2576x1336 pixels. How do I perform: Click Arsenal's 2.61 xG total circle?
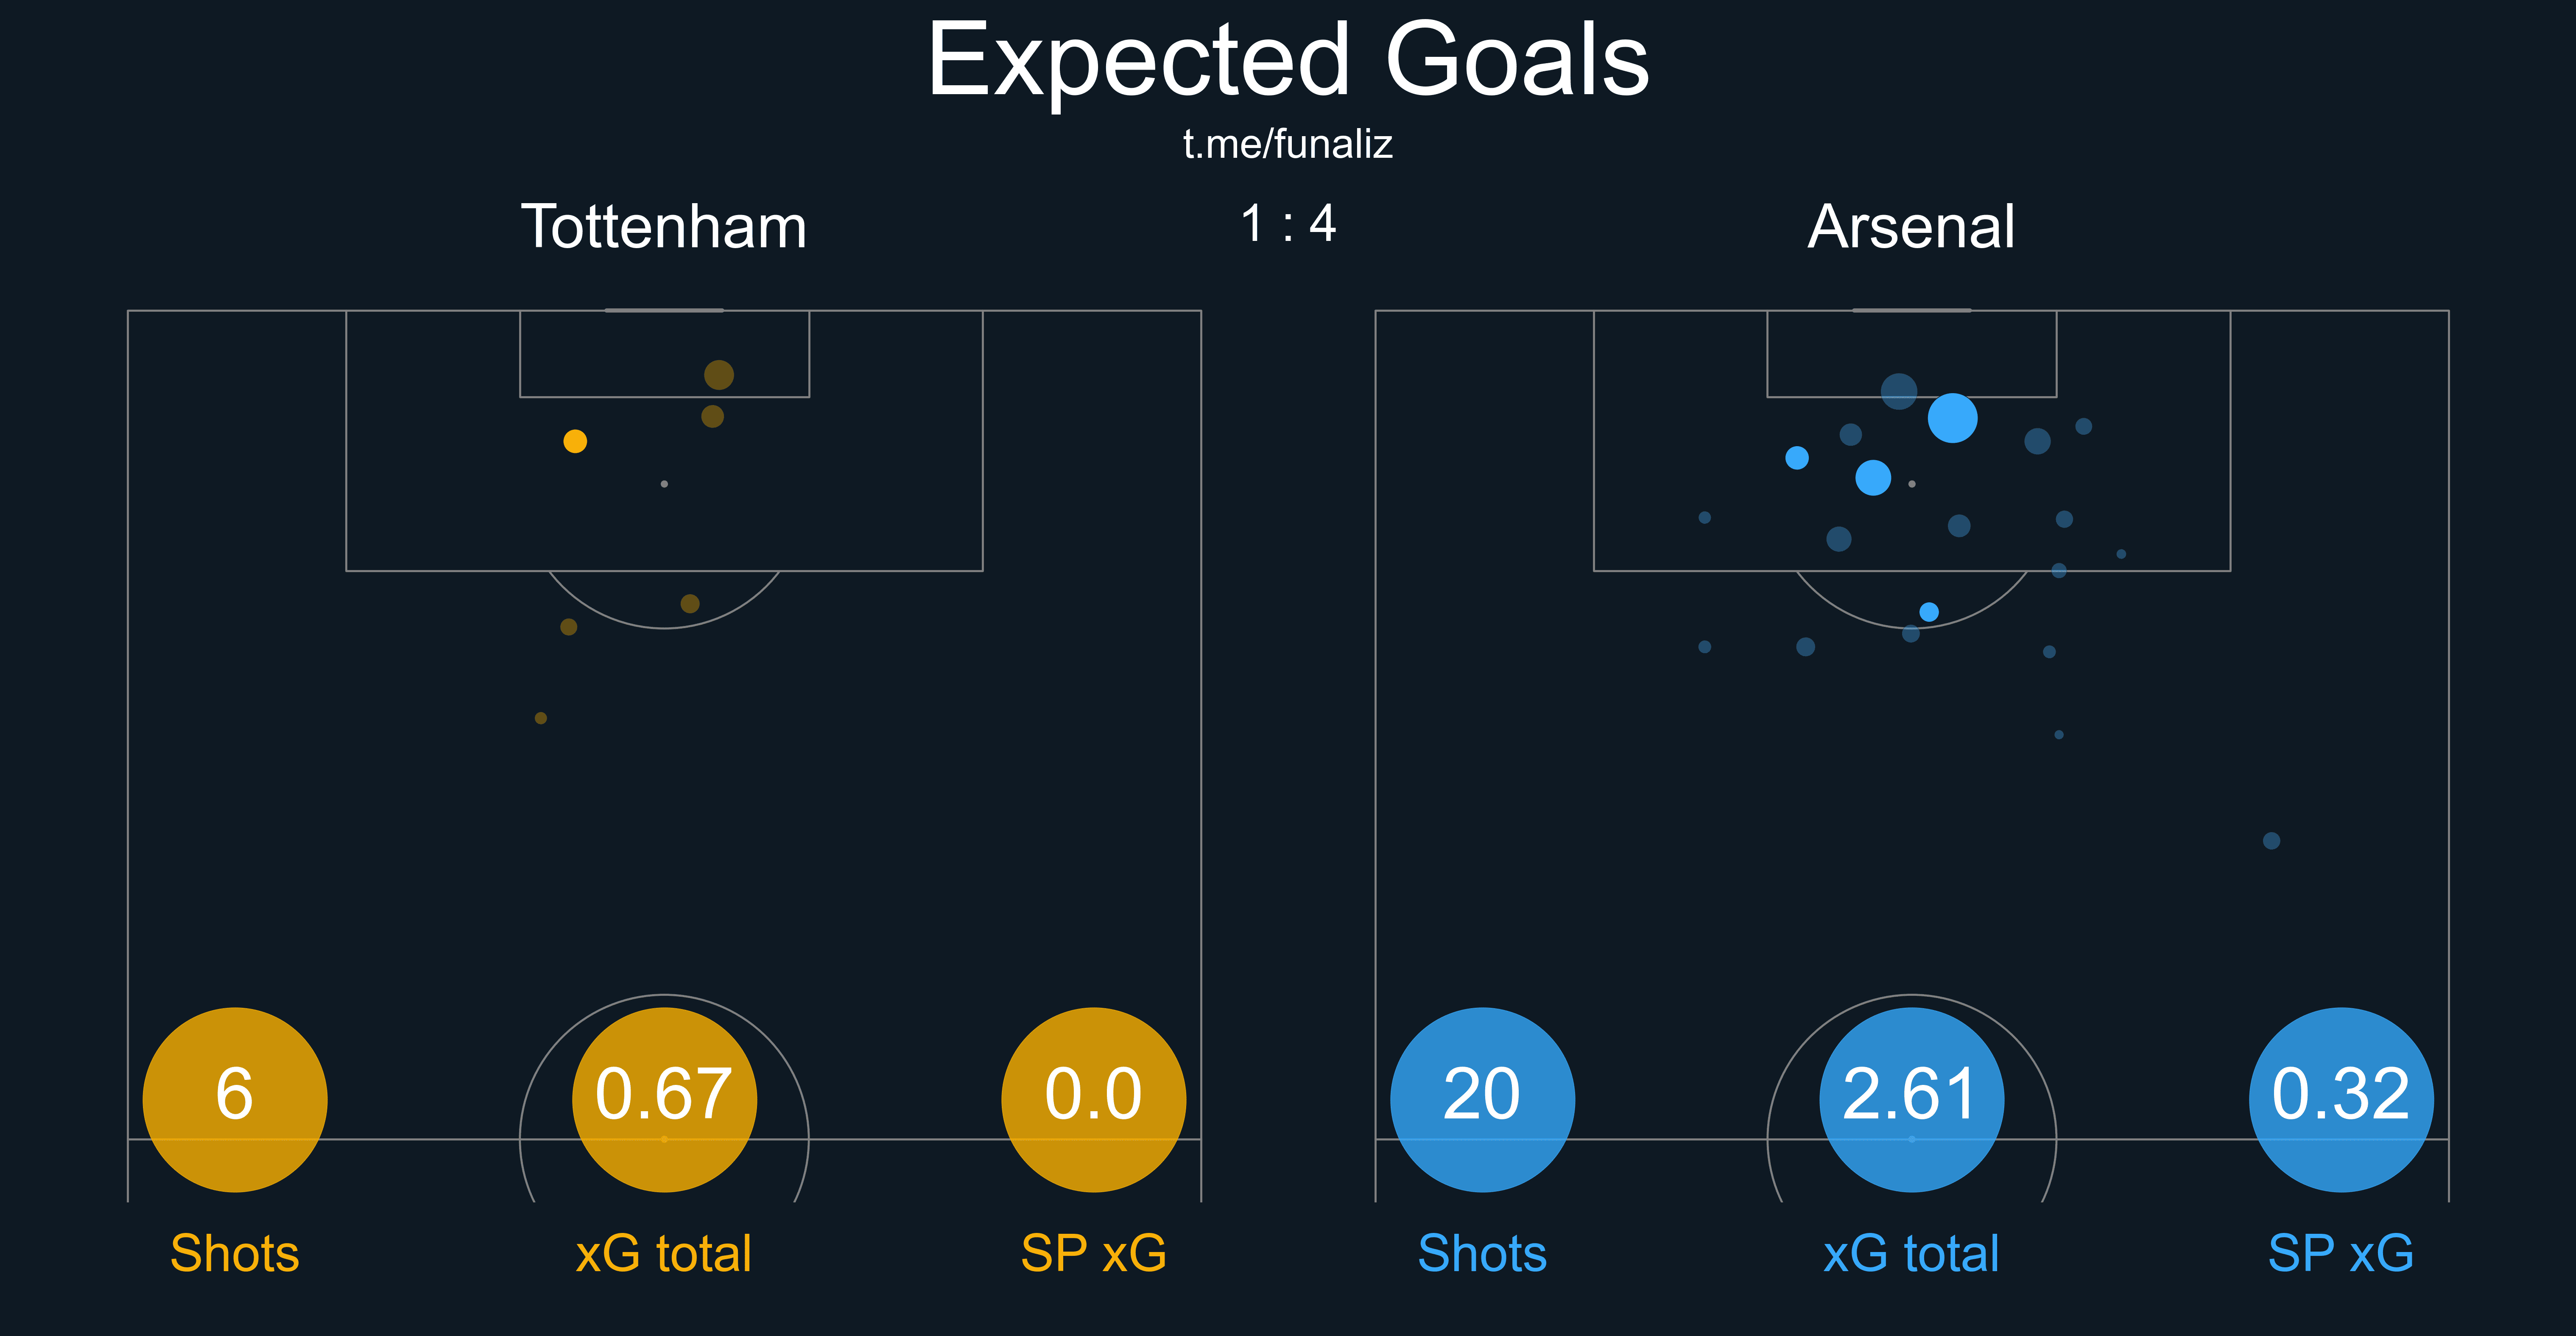click(1911, 1099)
